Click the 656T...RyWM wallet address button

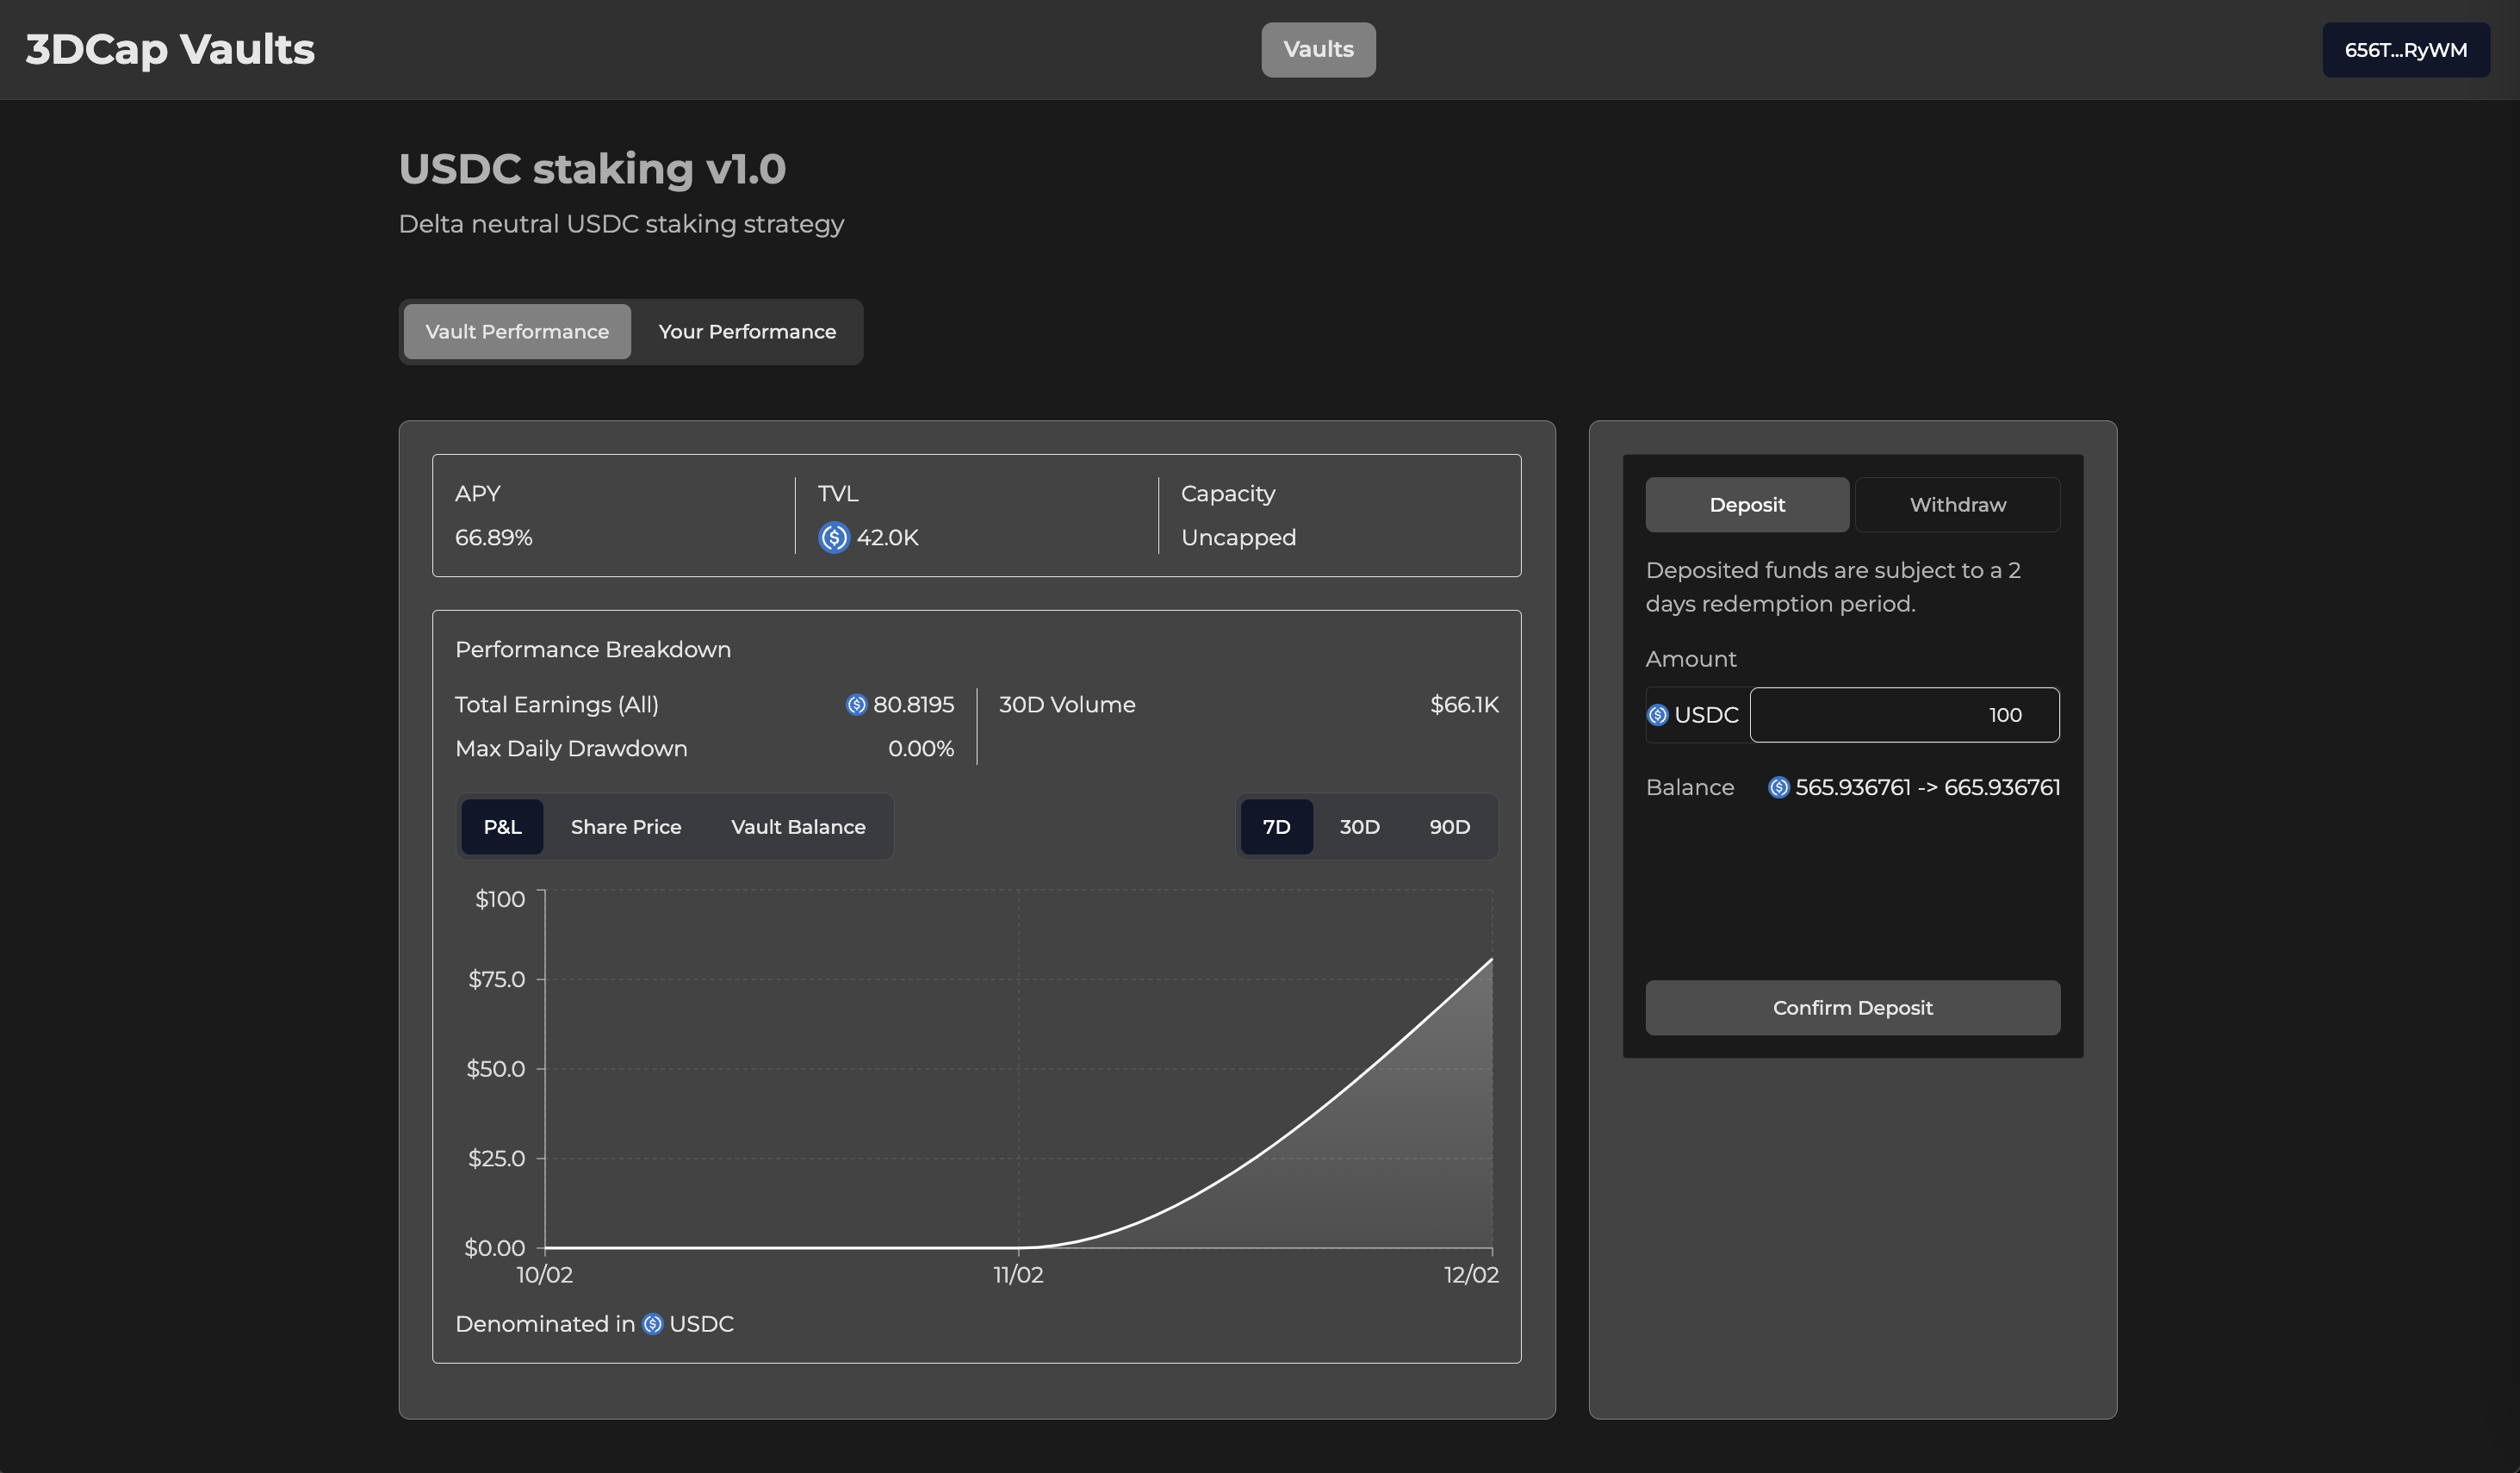[2404, 50]
